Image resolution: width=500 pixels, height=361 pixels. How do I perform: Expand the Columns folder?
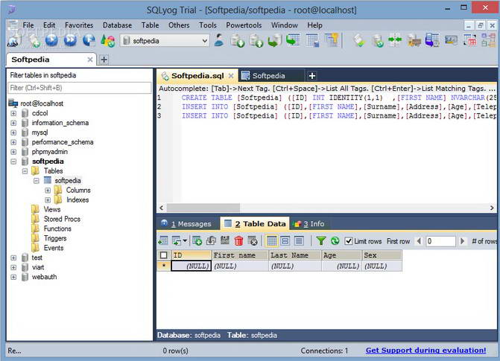pos(48,191)
